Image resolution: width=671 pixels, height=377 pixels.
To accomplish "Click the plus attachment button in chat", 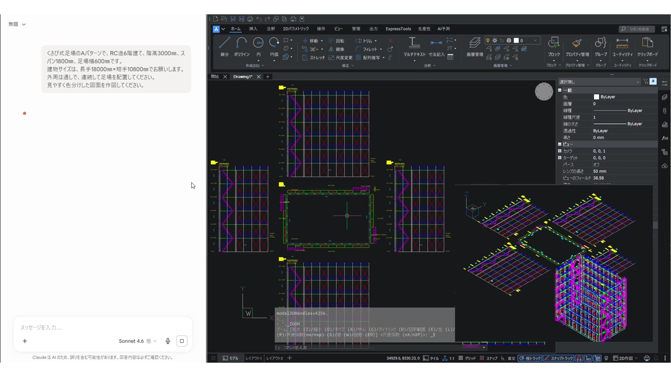I will pos(25,341).
